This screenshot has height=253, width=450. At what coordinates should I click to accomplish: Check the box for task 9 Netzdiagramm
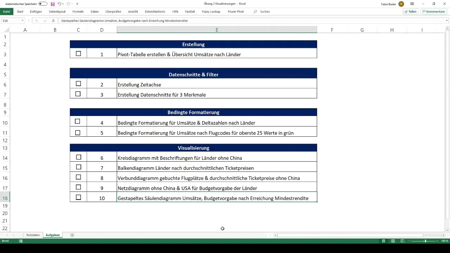78,187
